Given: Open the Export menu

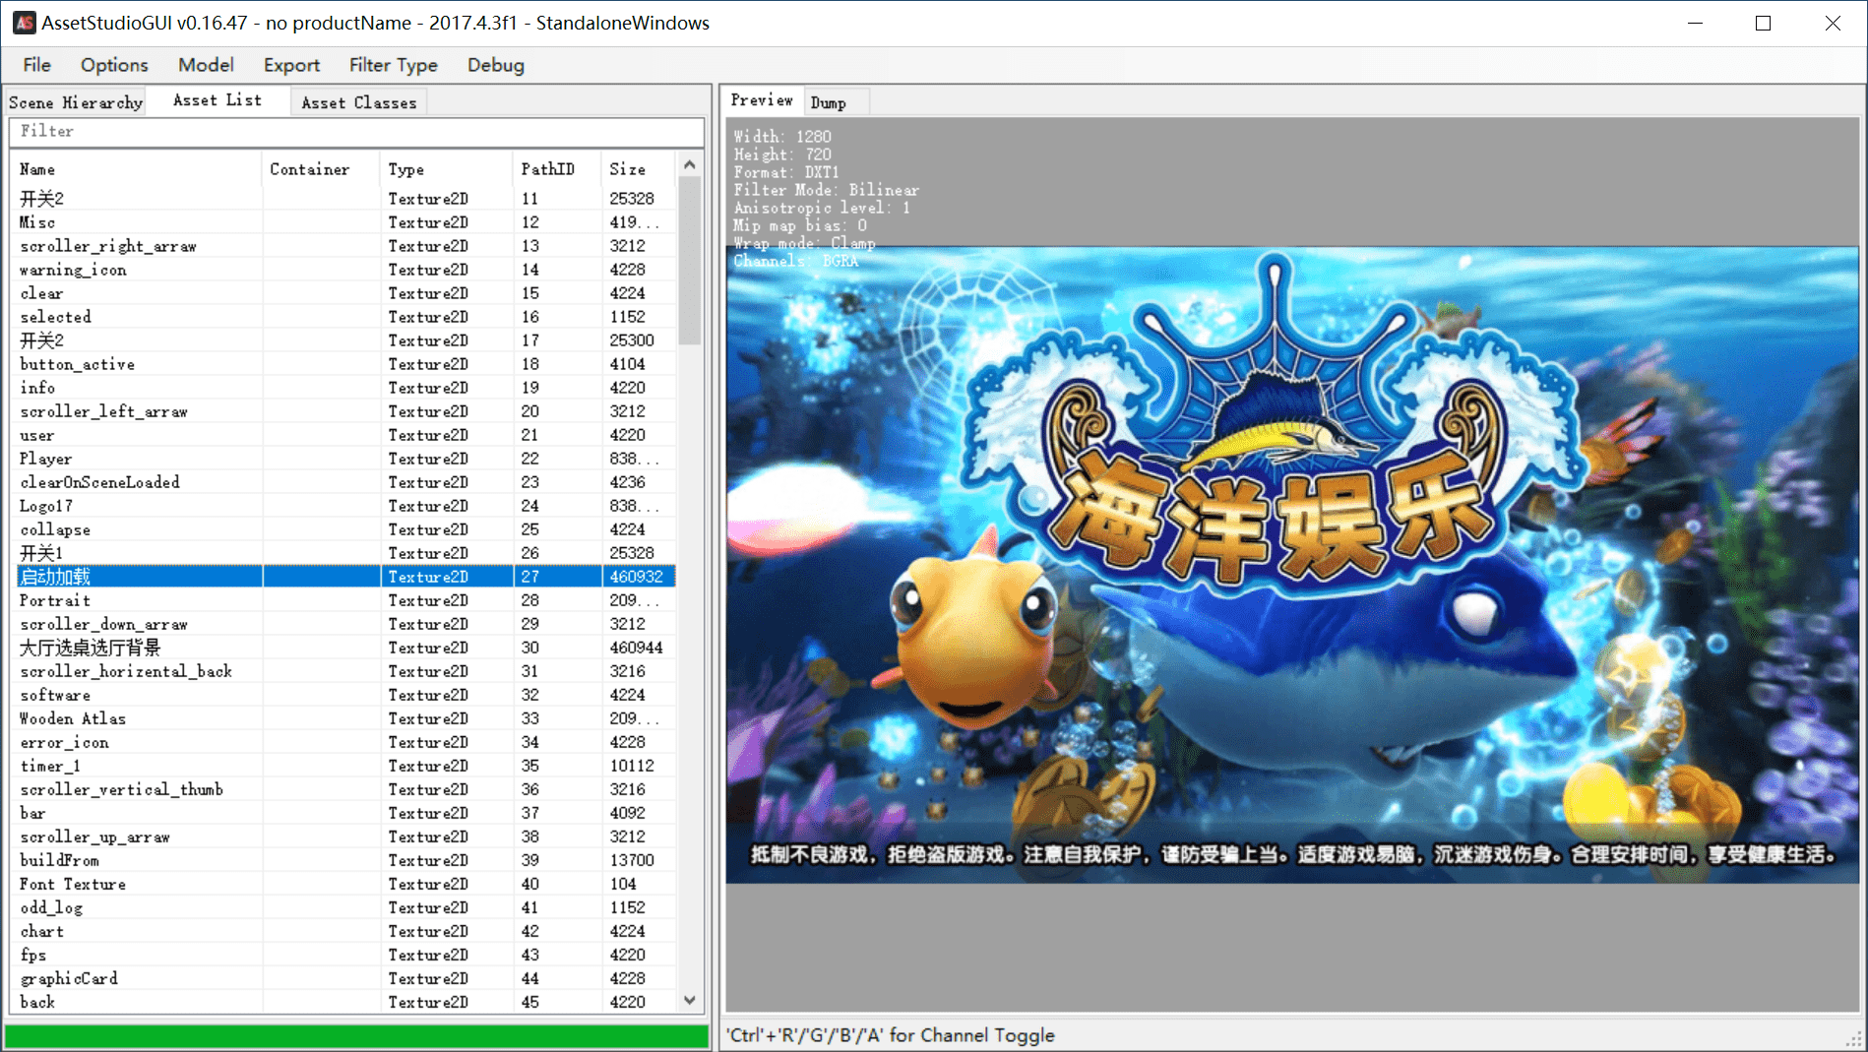Looking at the screenshot, I should [x=291, y=65].
